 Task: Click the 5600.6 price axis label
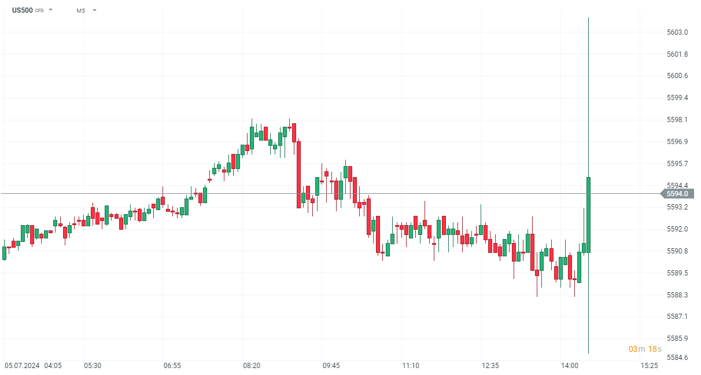click(x=677, y=76)
